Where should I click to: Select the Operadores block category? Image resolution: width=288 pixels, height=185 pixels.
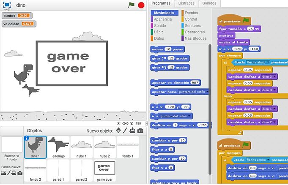pyautogui.click(x=195, y=32)
